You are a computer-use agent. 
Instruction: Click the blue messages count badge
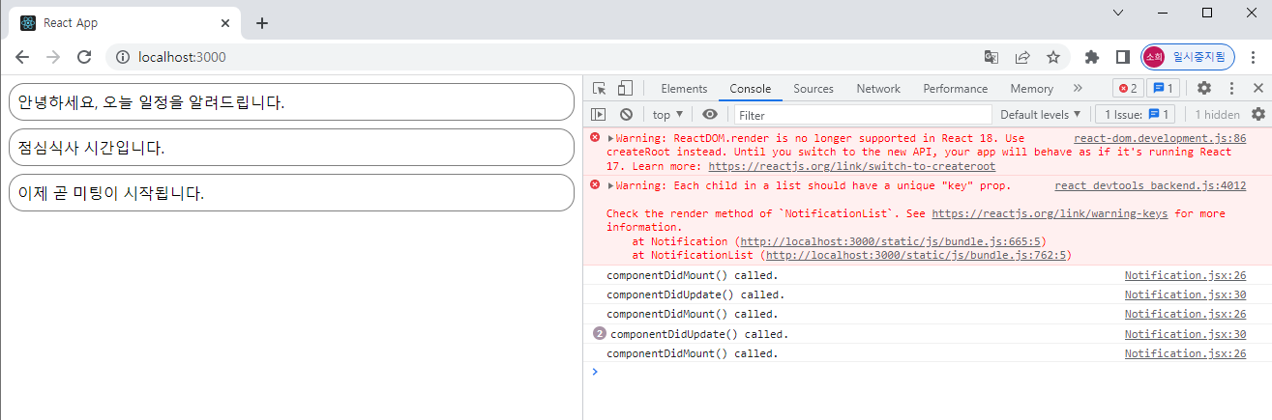click(1163, 88)
